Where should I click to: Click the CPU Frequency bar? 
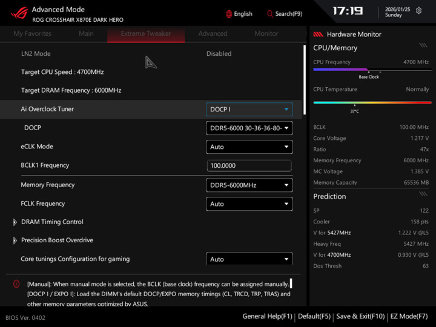point(371,70)
